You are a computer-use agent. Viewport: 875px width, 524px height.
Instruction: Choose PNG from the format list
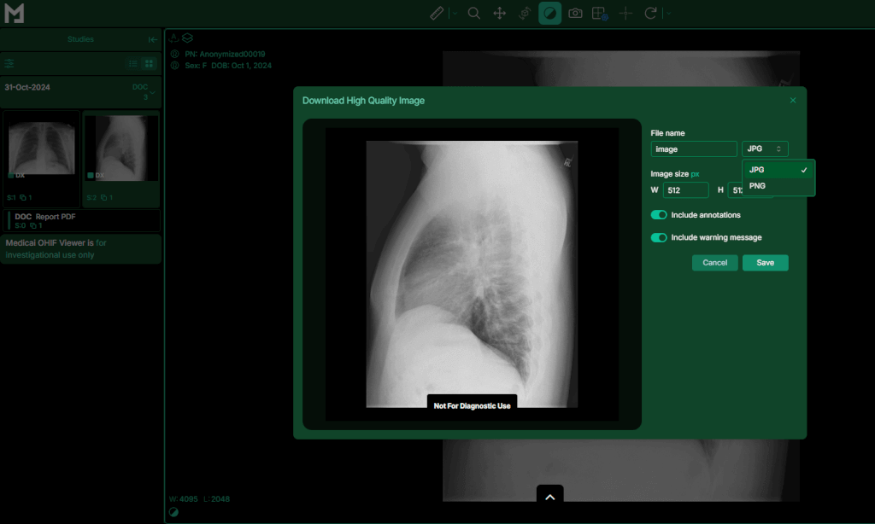757,185
